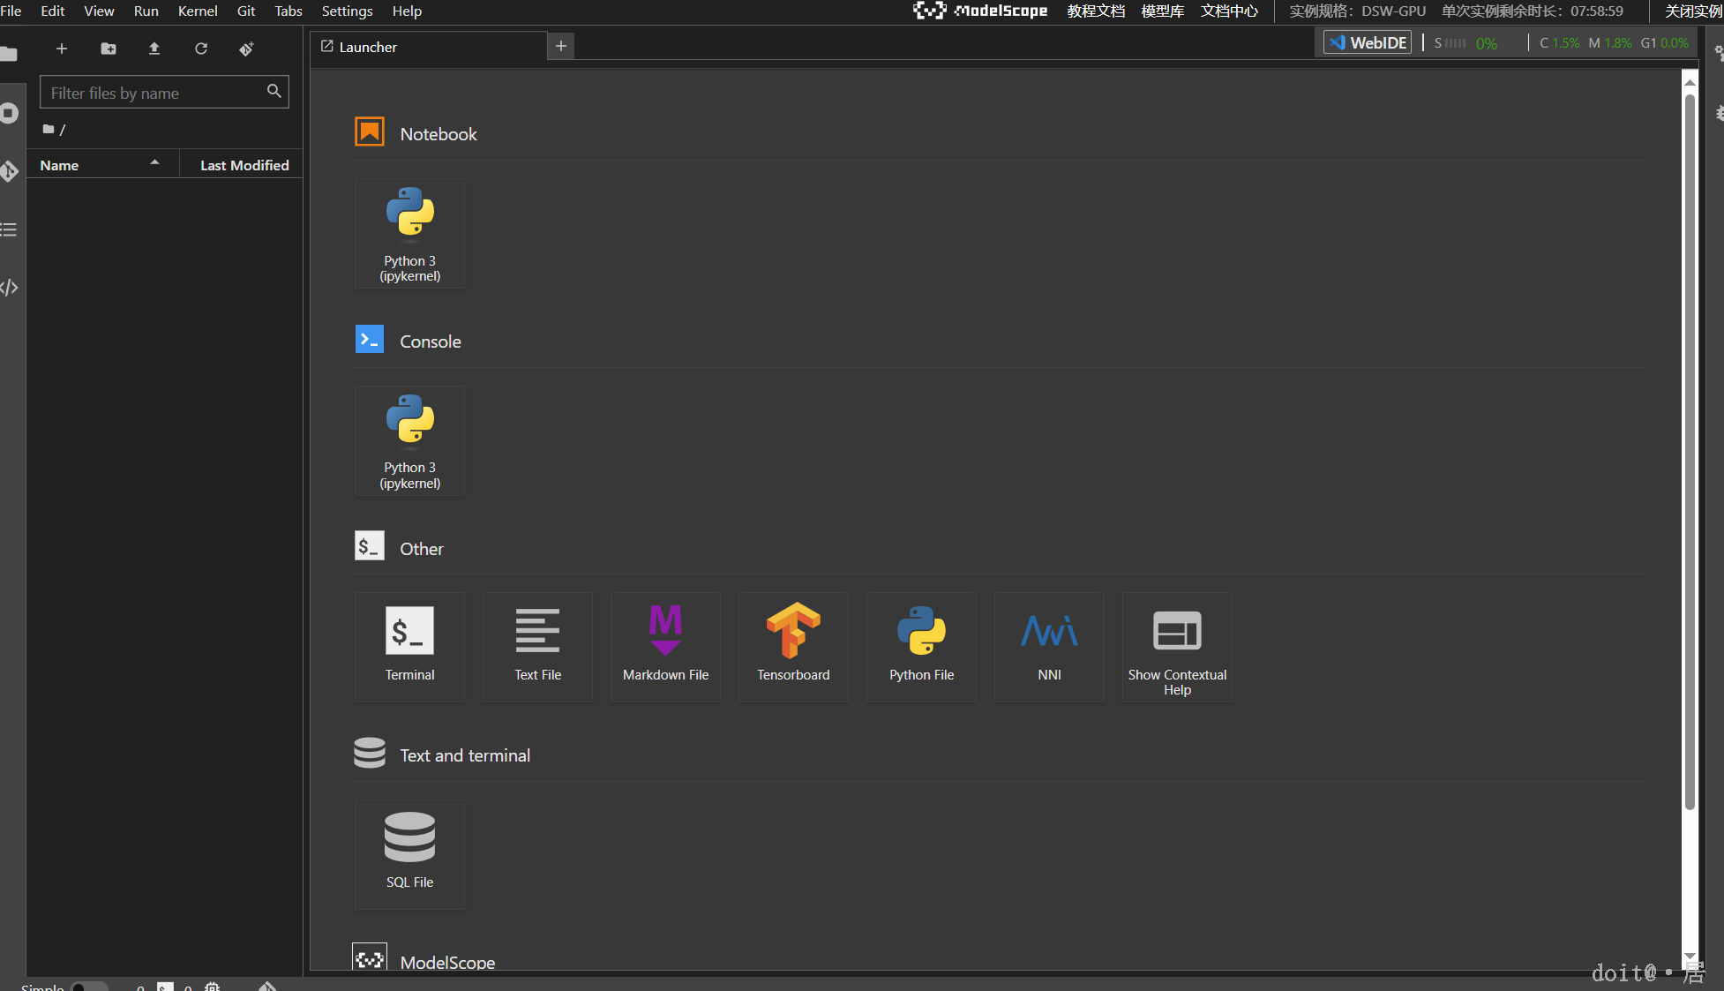Open the NNI launcher tile

click(x=1049, y=647)
